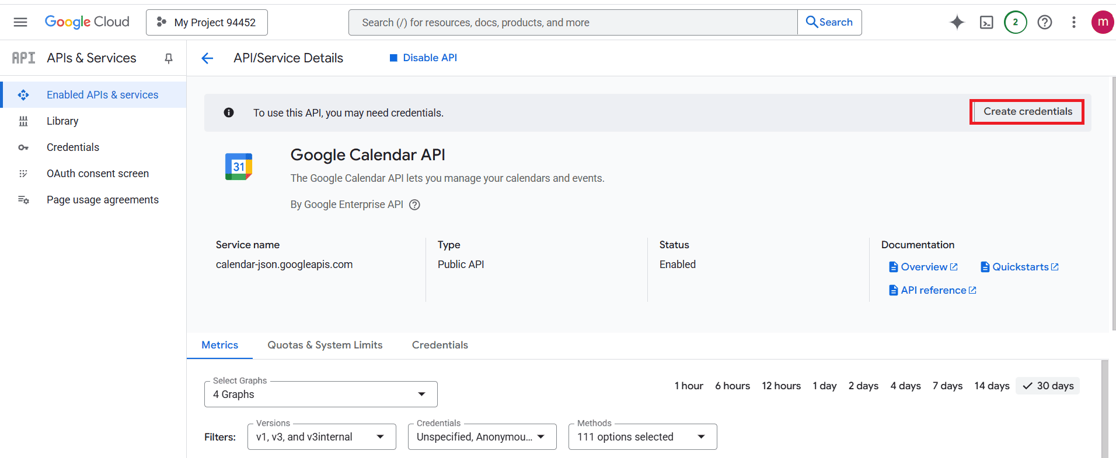Go back using the left arrow
The image size is (1116, 458).
(207, 58)
